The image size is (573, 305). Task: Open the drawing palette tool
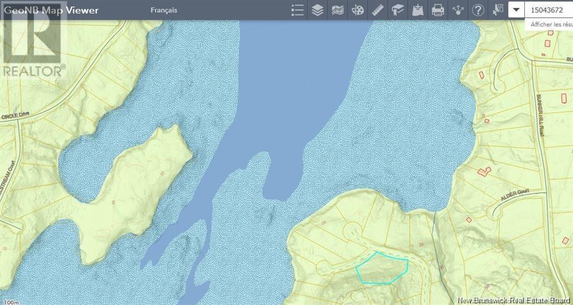pos(358,10)
